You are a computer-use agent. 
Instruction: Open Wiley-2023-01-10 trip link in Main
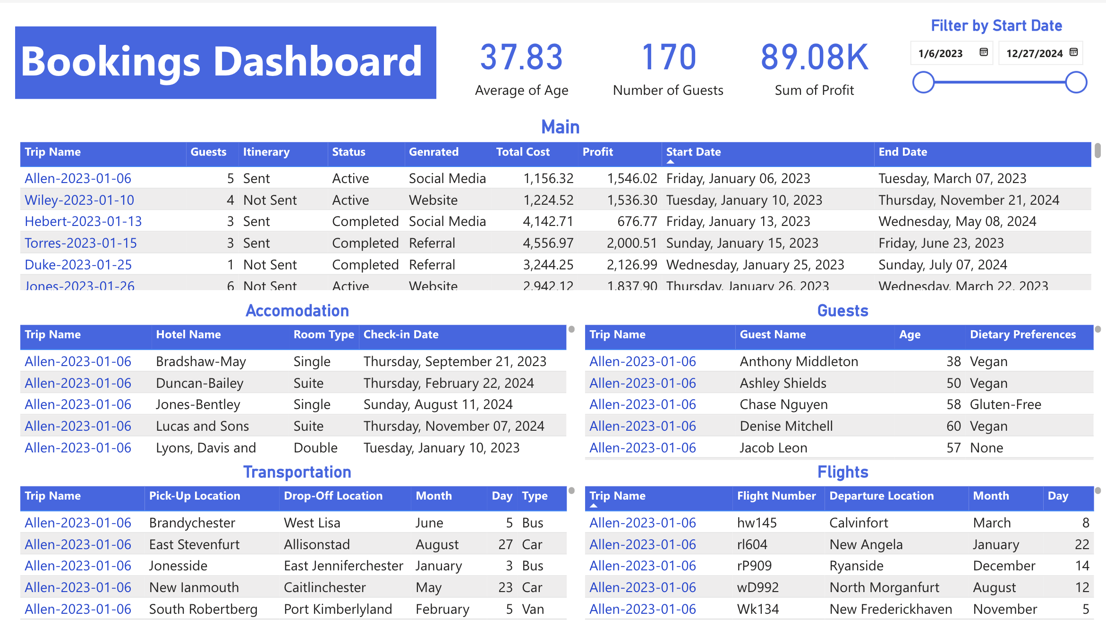79,200
